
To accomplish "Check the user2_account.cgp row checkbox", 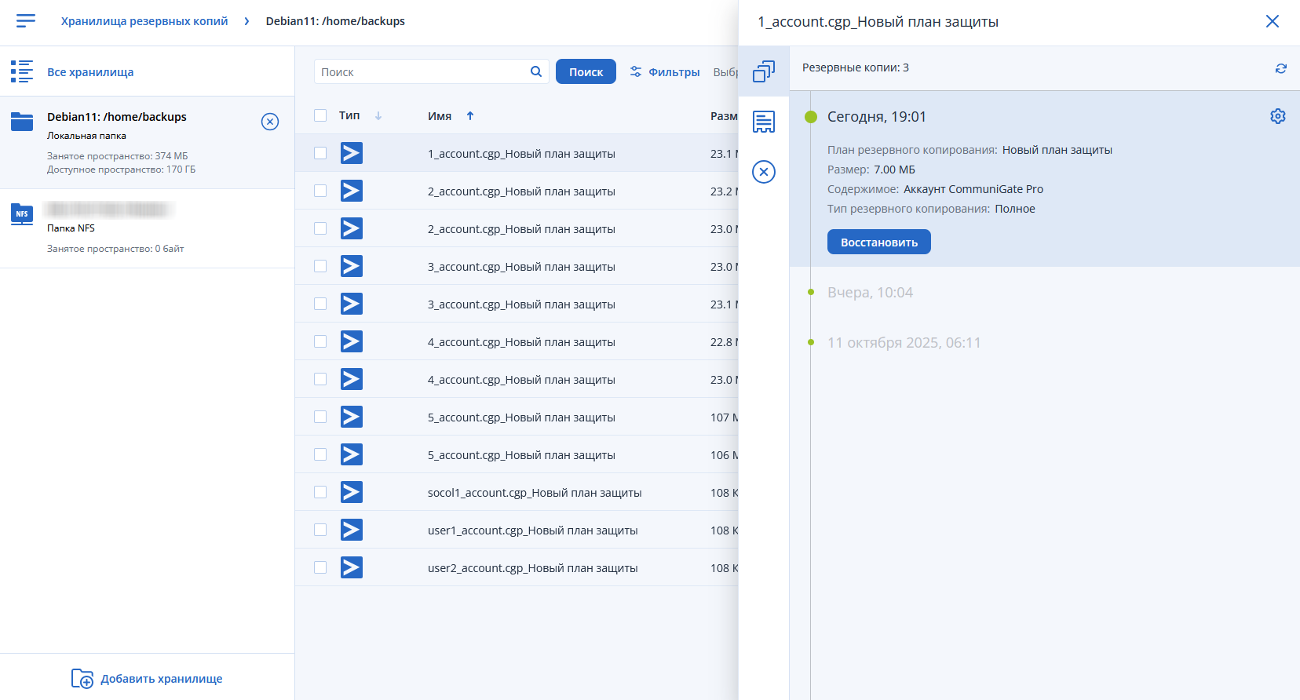I will tap(320, 567).
